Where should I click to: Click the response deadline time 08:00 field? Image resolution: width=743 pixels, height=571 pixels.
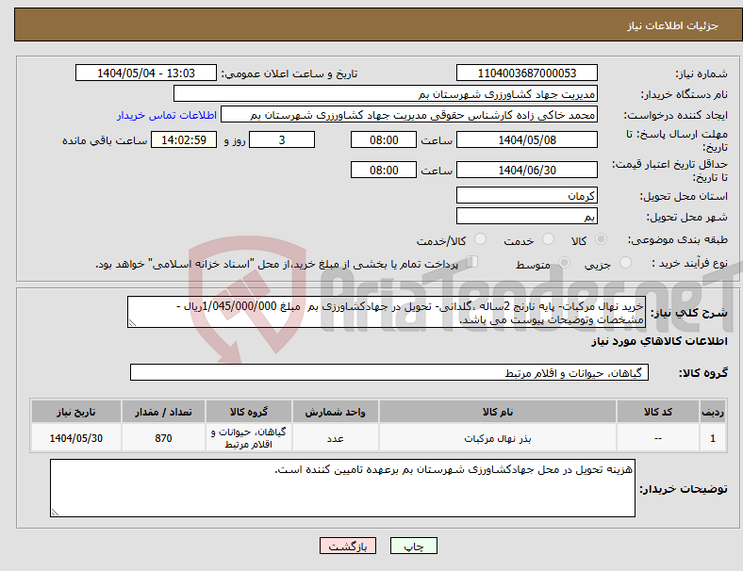(384, 139)
